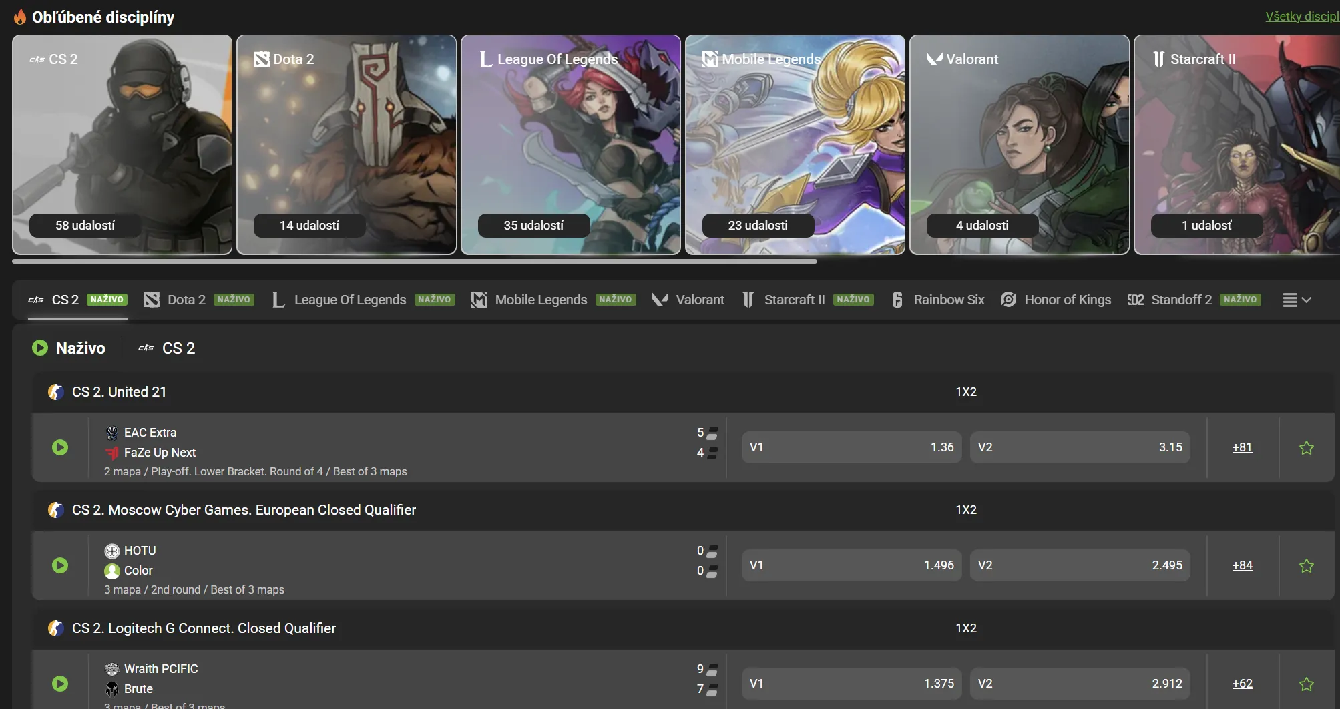Open Logitech G Connect Closed Qualifier header

click(x=204, y=628)
